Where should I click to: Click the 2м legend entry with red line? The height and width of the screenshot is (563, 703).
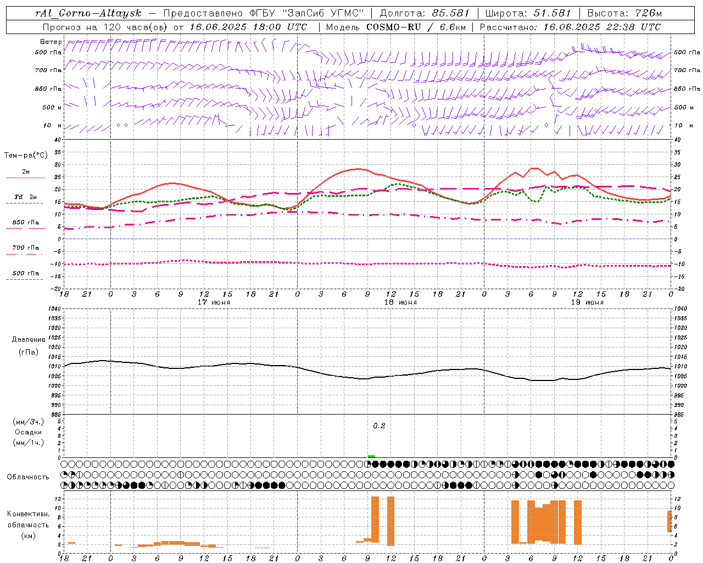(x=25, y=174)
